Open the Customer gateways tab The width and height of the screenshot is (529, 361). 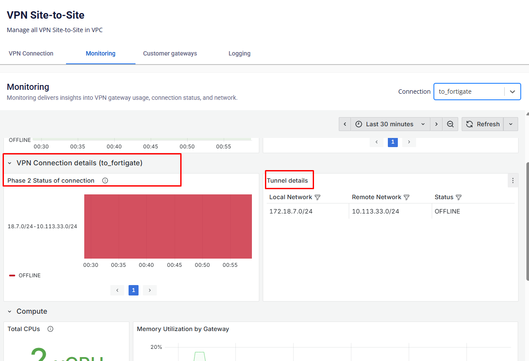[170, 53]
